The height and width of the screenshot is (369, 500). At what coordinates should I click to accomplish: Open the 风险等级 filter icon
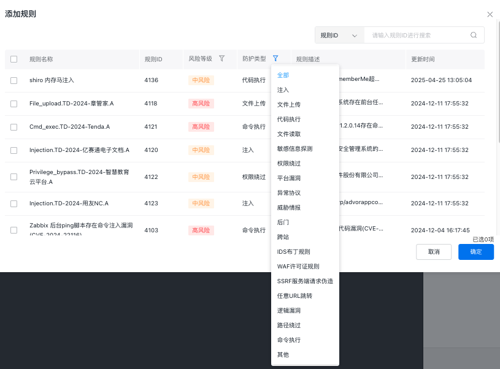coord(221,58)
